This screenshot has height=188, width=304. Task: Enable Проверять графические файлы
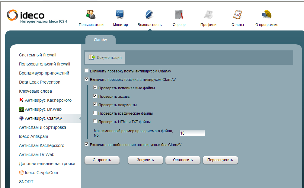[x=95, y=113]
